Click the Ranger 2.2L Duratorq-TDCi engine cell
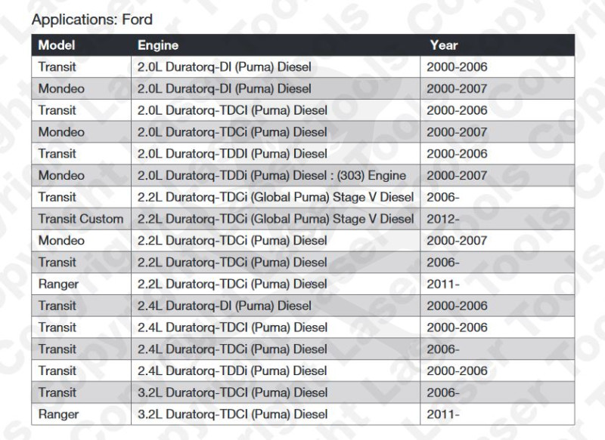 275,284
